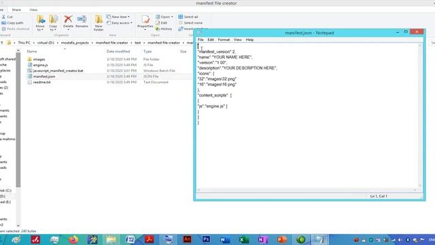Viewport: 435px width, 245px height.
Task: Click Notepad horizontal scrollbar
Action: pyautogui.click(x=307, y=190)
